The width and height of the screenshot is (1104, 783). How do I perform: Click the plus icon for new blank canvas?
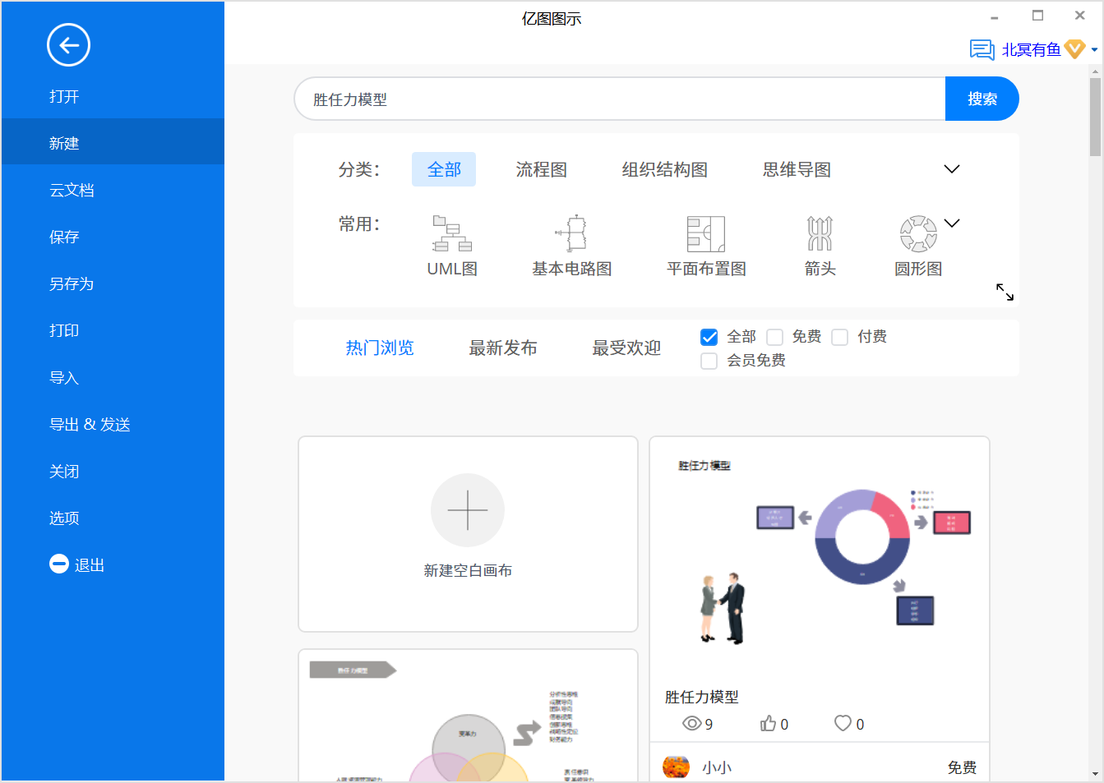pyautogui.click(x=468, y=510)
